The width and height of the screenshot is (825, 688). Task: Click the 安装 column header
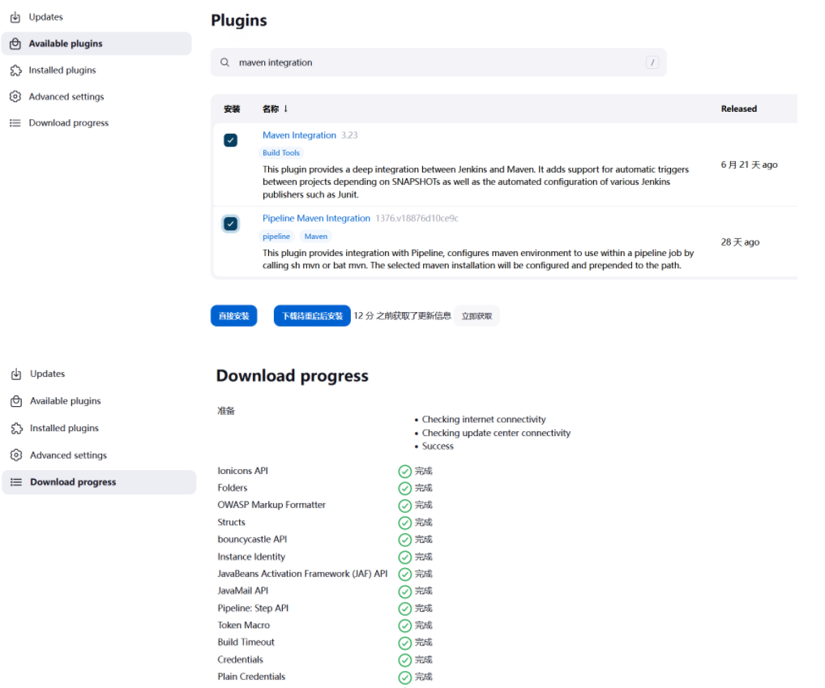[x=232, y=109]
